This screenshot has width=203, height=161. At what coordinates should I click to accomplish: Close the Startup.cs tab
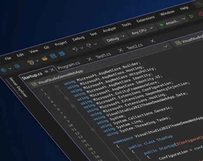click(52, 70)
